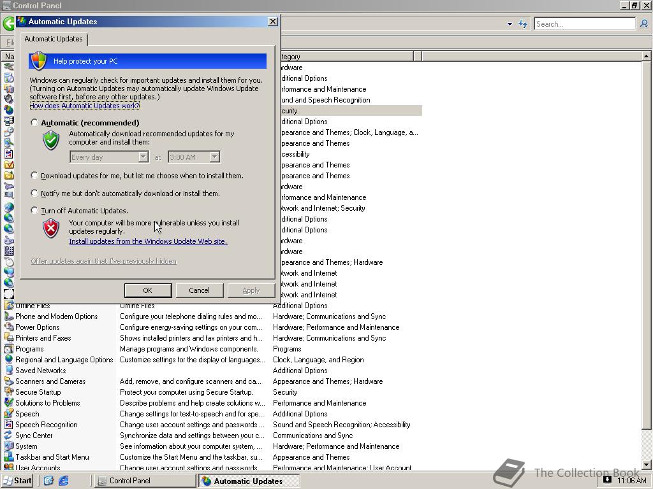The image size is (653, 489).
Task: Select Turn off Automatic Updates option
Action: [34, 210]
